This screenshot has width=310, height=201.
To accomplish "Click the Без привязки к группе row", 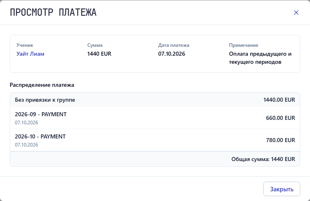I will pyautogui.click(x=155, y=100).
